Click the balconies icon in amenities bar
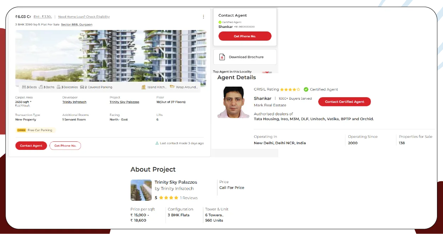This screenshot has width=443, height=234. [x=59, y=87]
